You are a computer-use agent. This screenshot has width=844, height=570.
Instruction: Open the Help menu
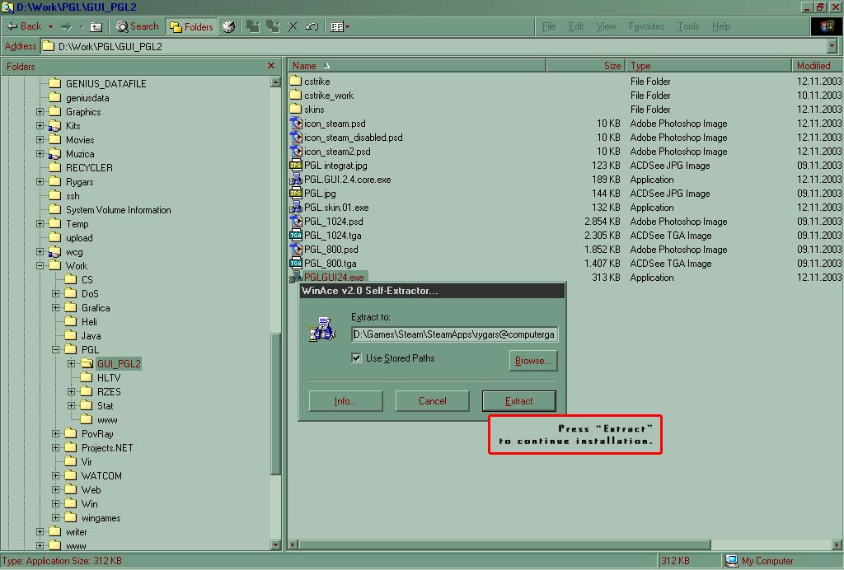pos(721,26)
